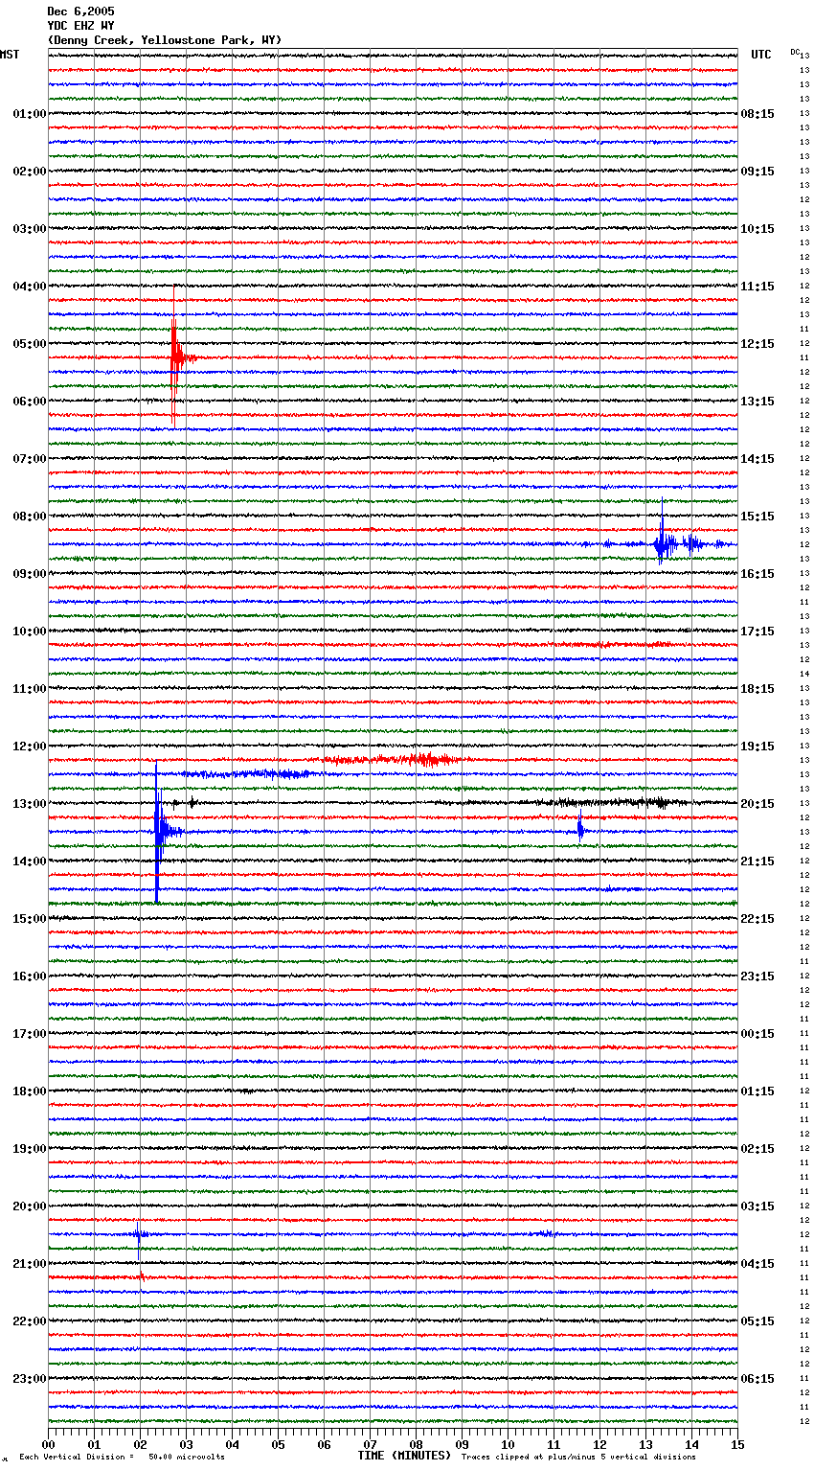Click the UTC time label "23:15"
Image resolution: width=814 pixels, height=1470 pixels.
(757, 976)
